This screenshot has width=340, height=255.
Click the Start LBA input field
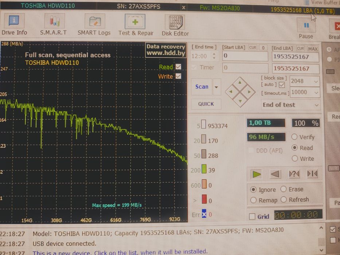245,56
